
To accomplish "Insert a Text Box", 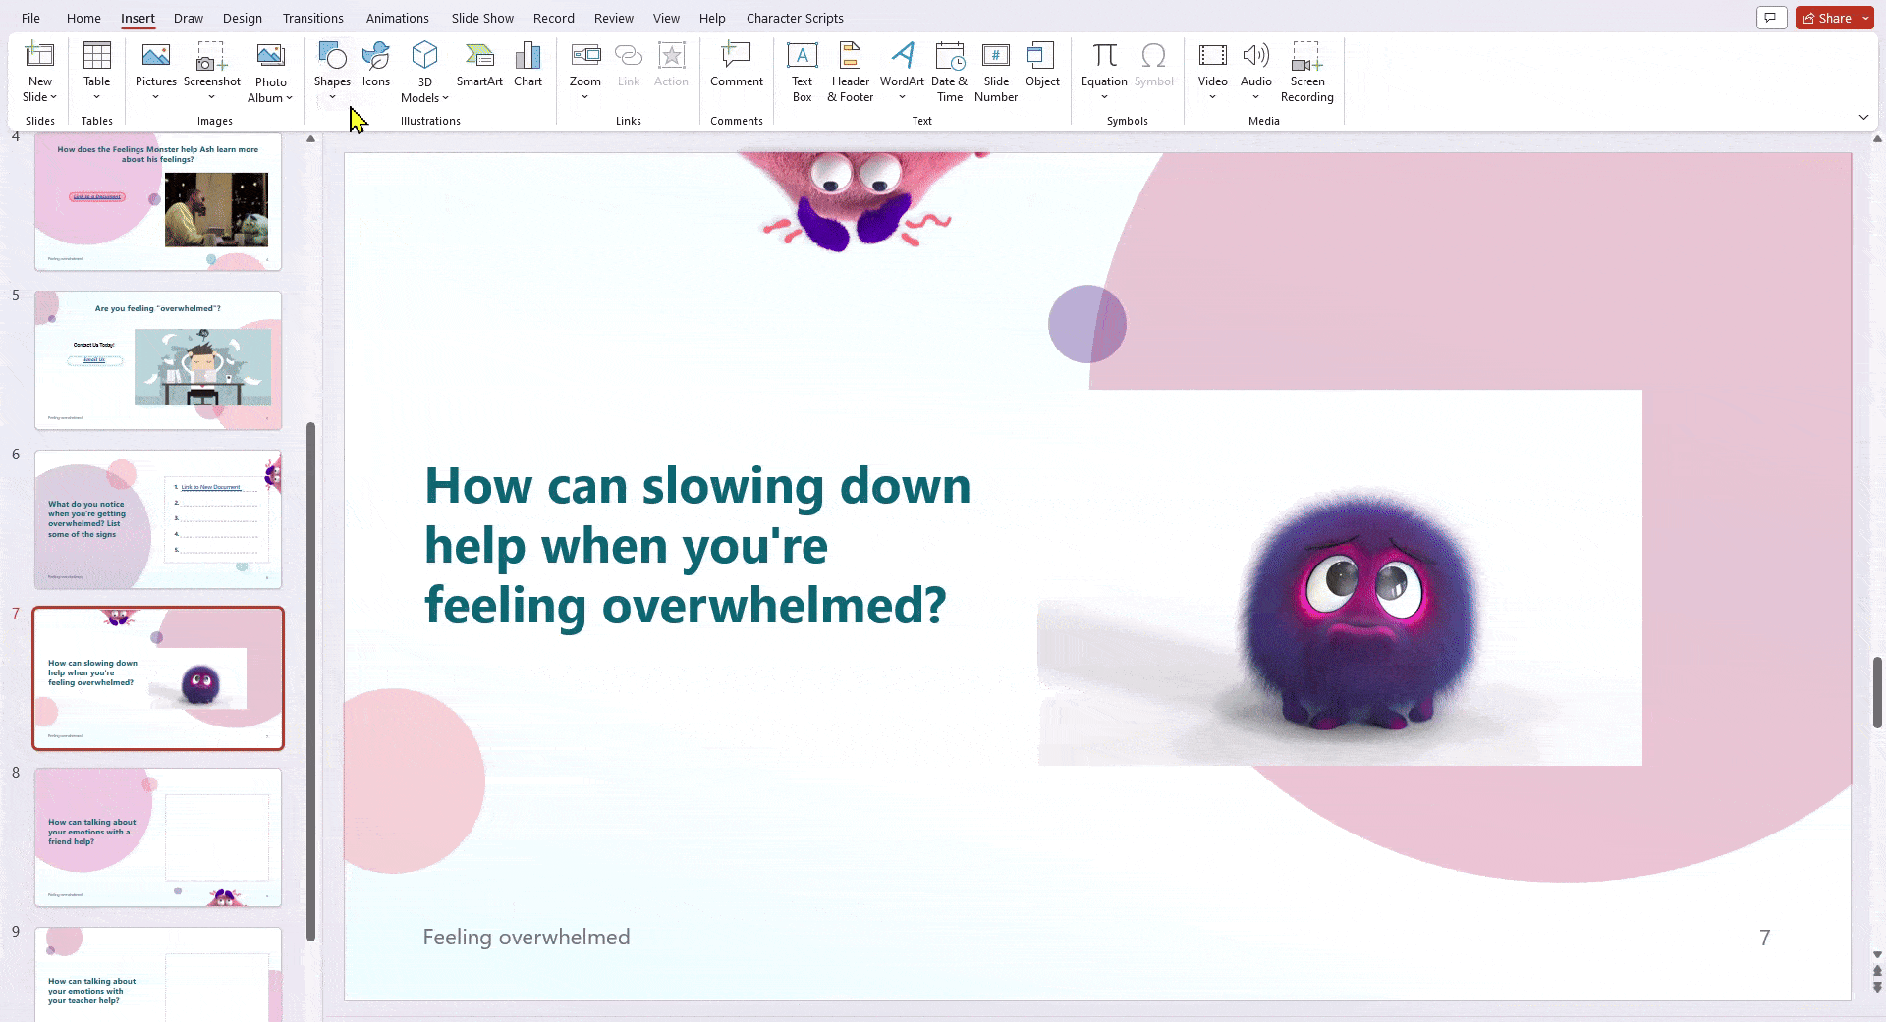I will [802, 69].
